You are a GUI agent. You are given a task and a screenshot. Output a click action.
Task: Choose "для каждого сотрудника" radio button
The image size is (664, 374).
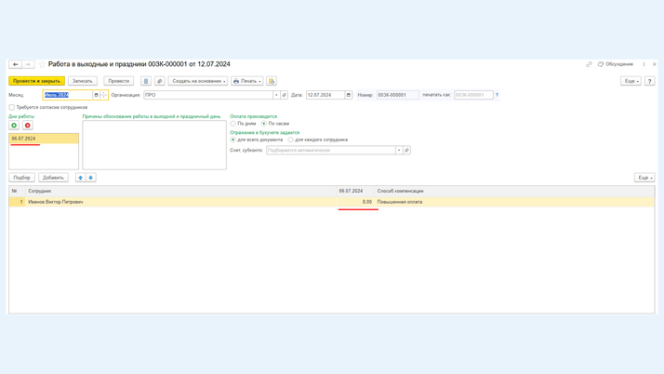coord(290,140)
